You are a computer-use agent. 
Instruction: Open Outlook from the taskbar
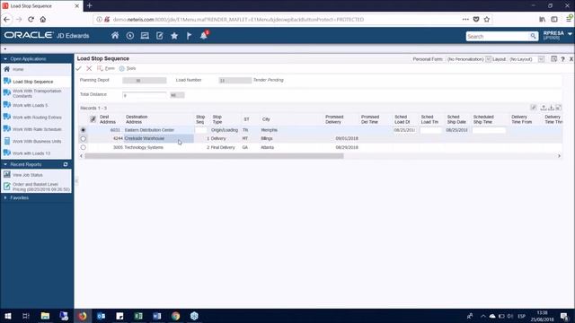tap(101, 316)
